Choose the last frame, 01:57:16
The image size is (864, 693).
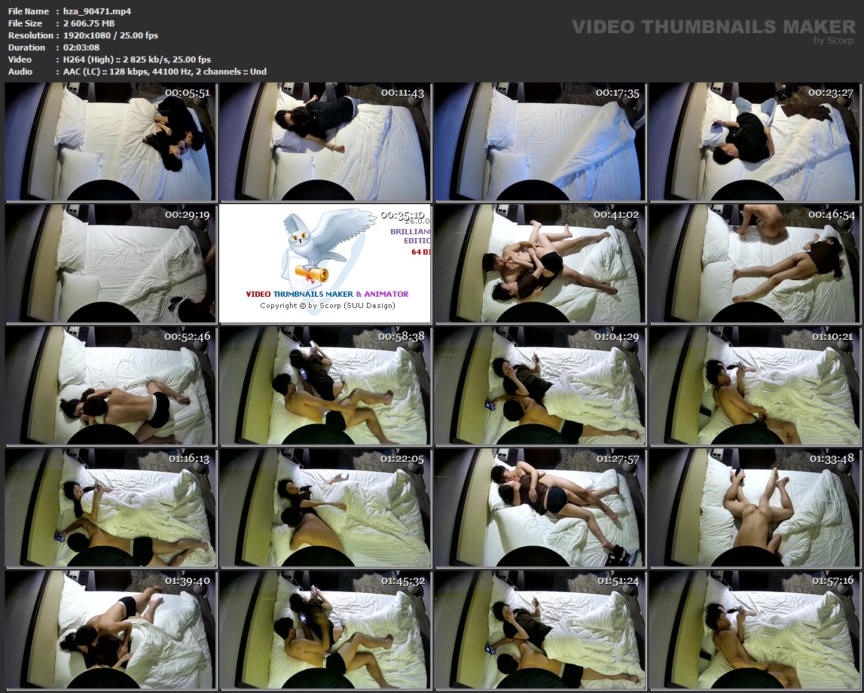click(754, 630)
